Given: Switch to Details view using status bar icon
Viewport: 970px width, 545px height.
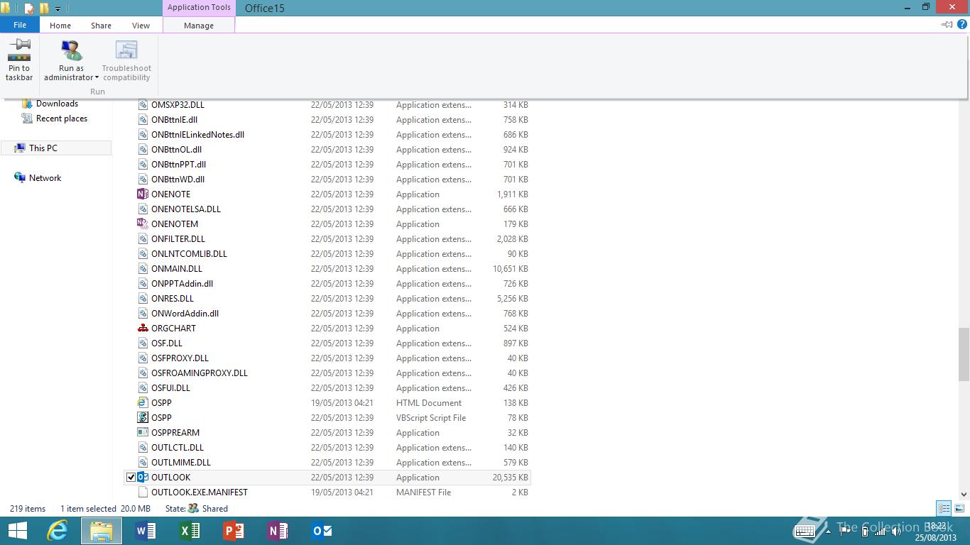Looking at the screenshot, I should click(x=944, y=508).
